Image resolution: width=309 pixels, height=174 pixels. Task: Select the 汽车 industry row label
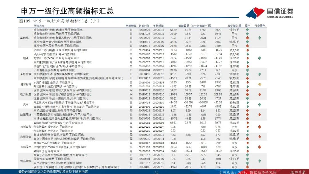pyautogui.click(x=26, y=105)
